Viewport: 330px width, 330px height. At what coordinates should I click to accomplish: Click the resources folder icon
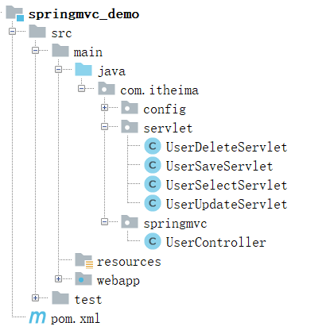pos(83,261)
